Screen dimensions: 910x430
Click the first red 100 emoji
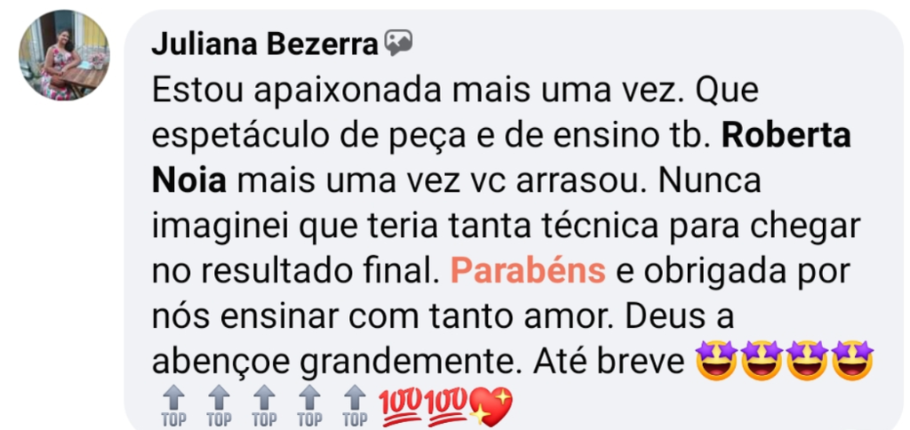(x=401, y=406)
